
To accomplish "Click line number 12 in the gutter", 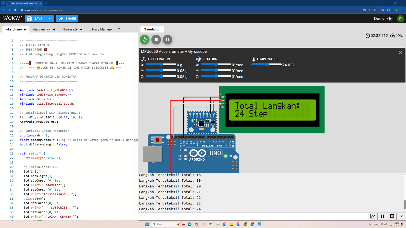I will point(12,90).
